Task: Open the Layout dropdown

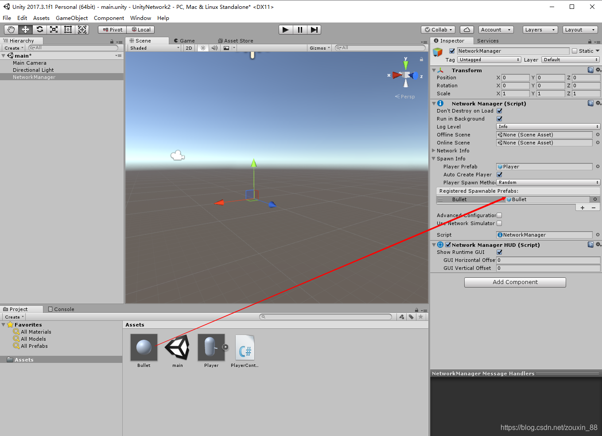Action: [580, 29]
